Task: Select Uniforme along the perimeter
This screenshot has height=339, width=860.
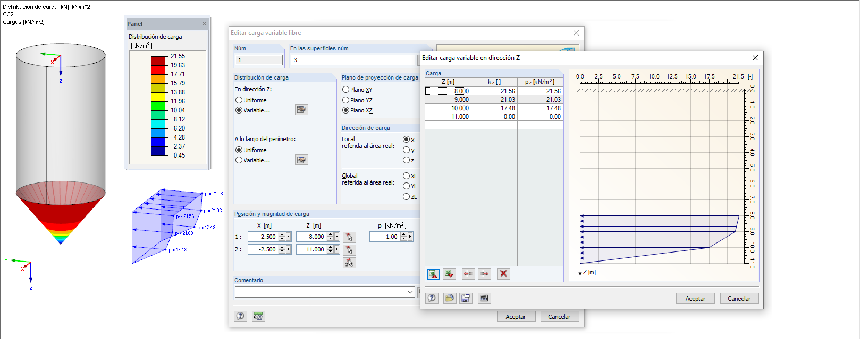Action: pyautogui.click(x=239, y=150)
